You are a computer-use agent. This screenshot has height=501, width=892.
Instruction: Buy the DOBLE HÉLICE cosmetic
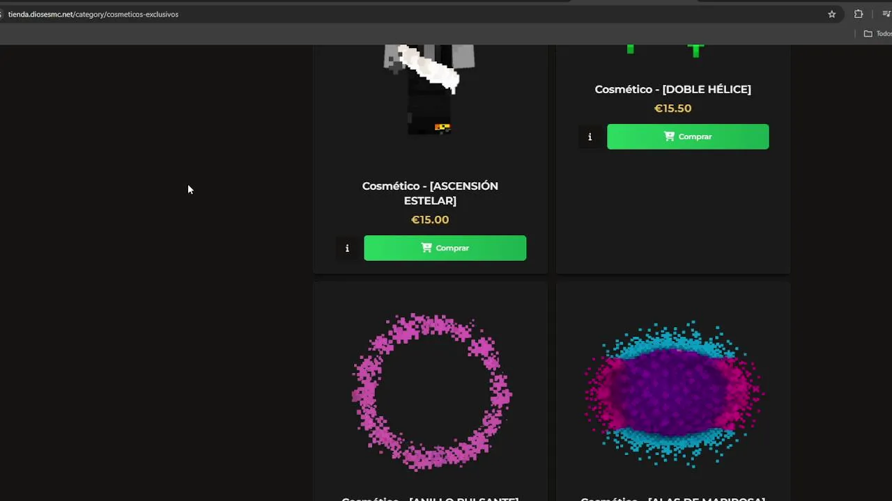point(688,137)
